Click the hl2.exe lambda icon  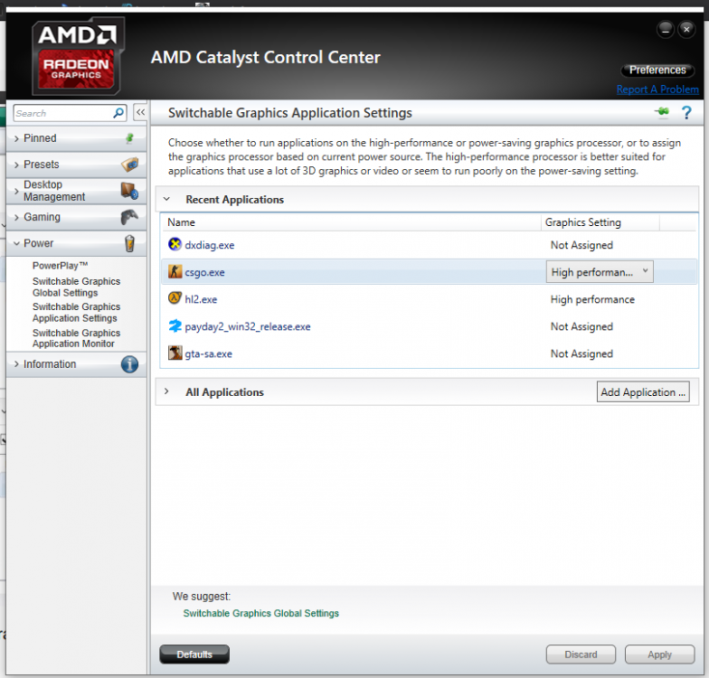coord(175,298)
